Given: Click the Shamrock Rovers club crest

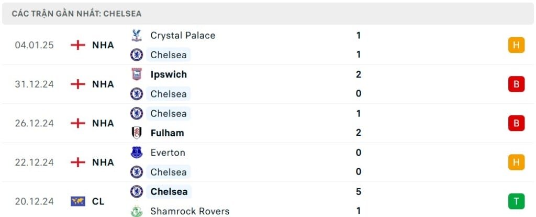Looking at the screenshot, I should pos(137,211).
